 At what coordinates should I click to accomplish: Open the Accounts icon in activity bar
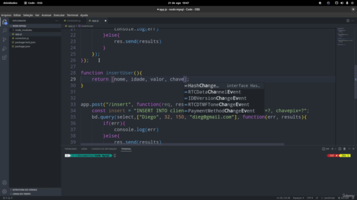[4, 183]
